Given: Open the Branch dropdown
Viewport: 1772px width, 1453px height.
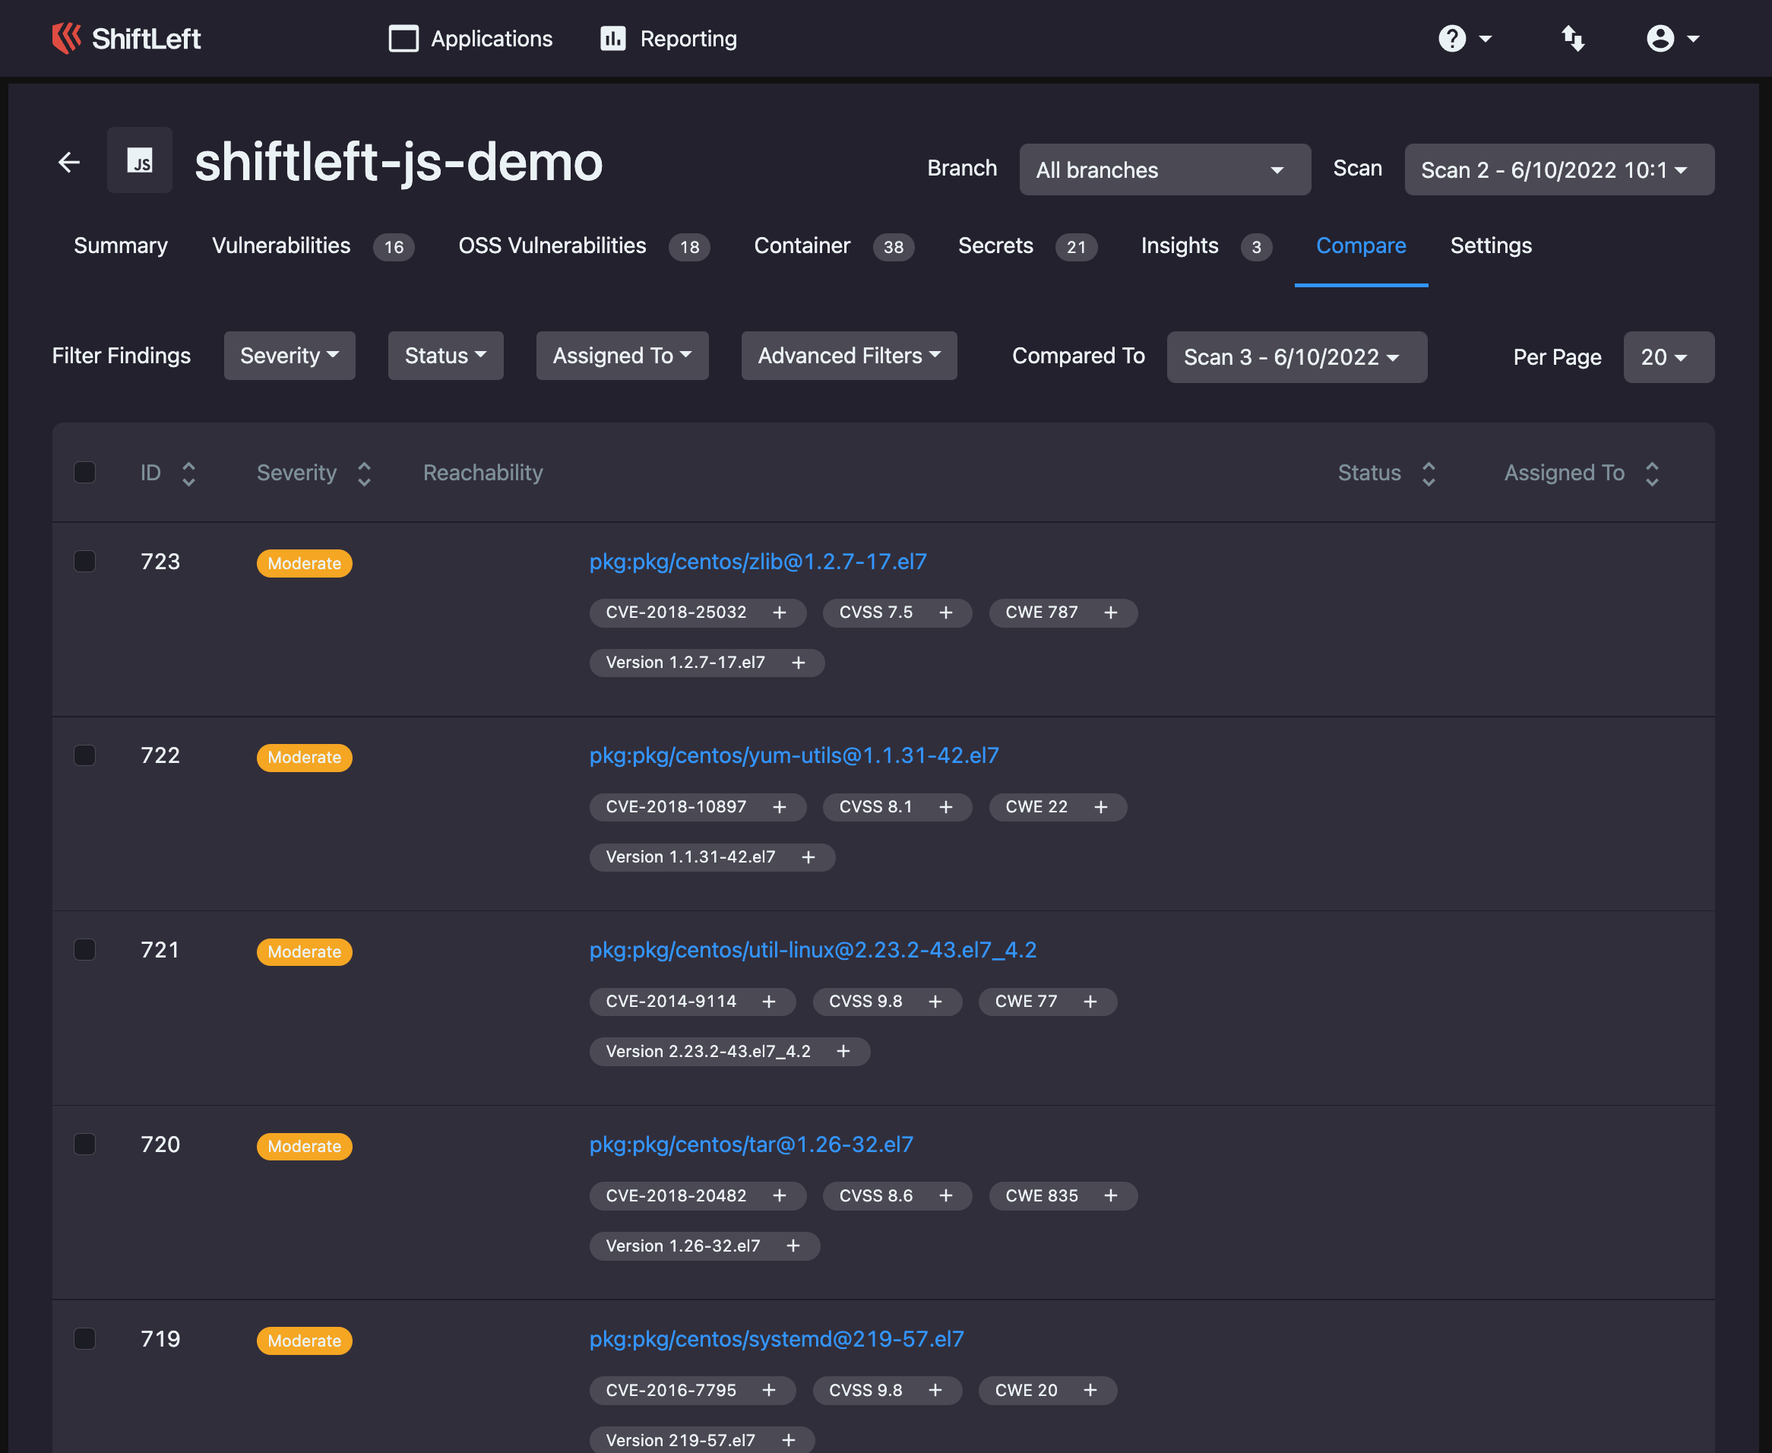Looking at the screenshot, I should [x=1164, y=170].
